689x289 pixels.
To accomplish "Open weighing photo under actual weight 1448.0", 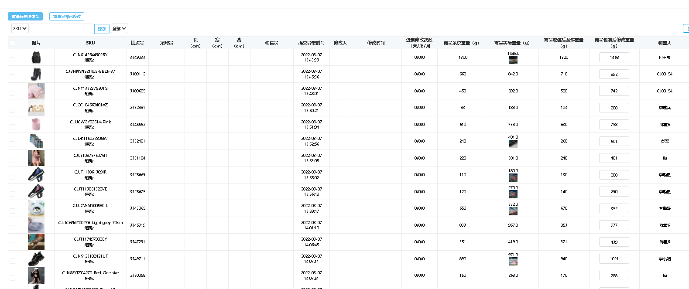I will (x=513, y=60).
